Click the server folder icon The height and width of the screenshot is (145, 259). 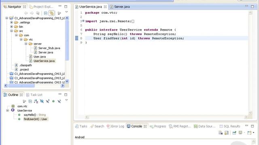31,44
